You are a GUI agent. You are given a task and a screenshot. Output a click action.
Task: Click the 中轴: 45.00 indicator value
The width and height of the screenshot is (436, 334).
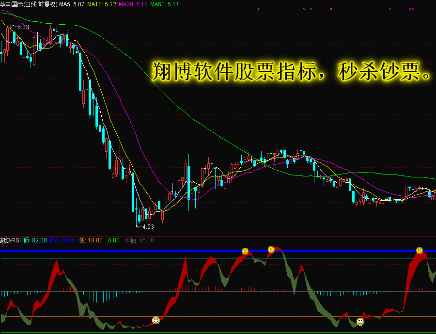tap(139, 240)
